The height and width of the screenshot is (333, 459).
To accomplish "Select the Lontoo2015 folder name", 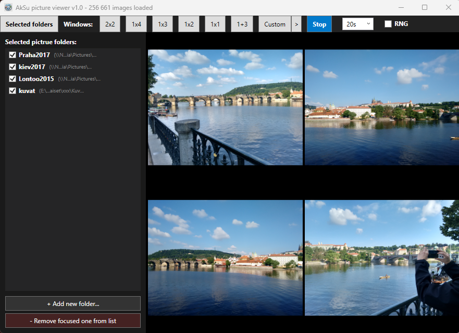I will tap(36, 79).
